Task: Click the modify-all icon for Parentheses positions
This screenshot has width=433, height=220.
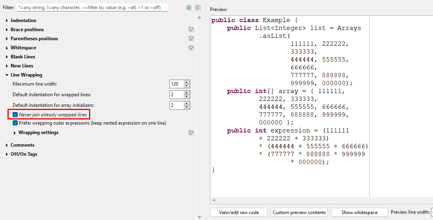Action: coord(191,39)
